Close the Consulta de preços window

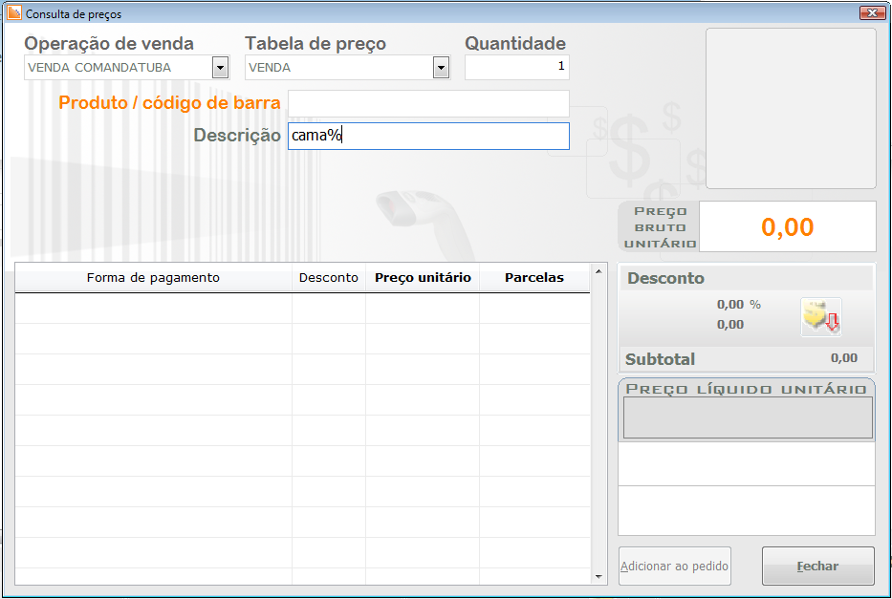pyautogui.click(x=872, y=12)
